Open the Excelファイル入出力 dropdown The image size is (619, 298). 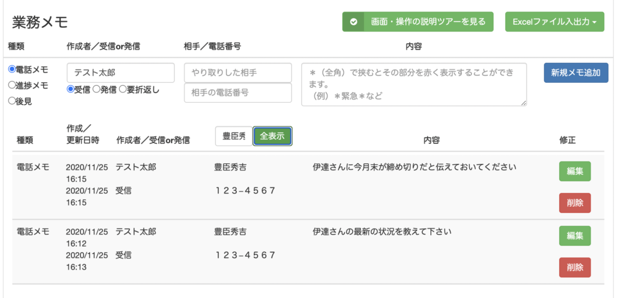(x=554, y=22)
